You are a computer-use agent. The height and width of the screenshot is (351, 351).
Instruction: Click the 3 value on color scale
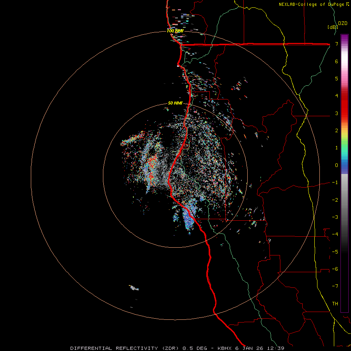337,113
